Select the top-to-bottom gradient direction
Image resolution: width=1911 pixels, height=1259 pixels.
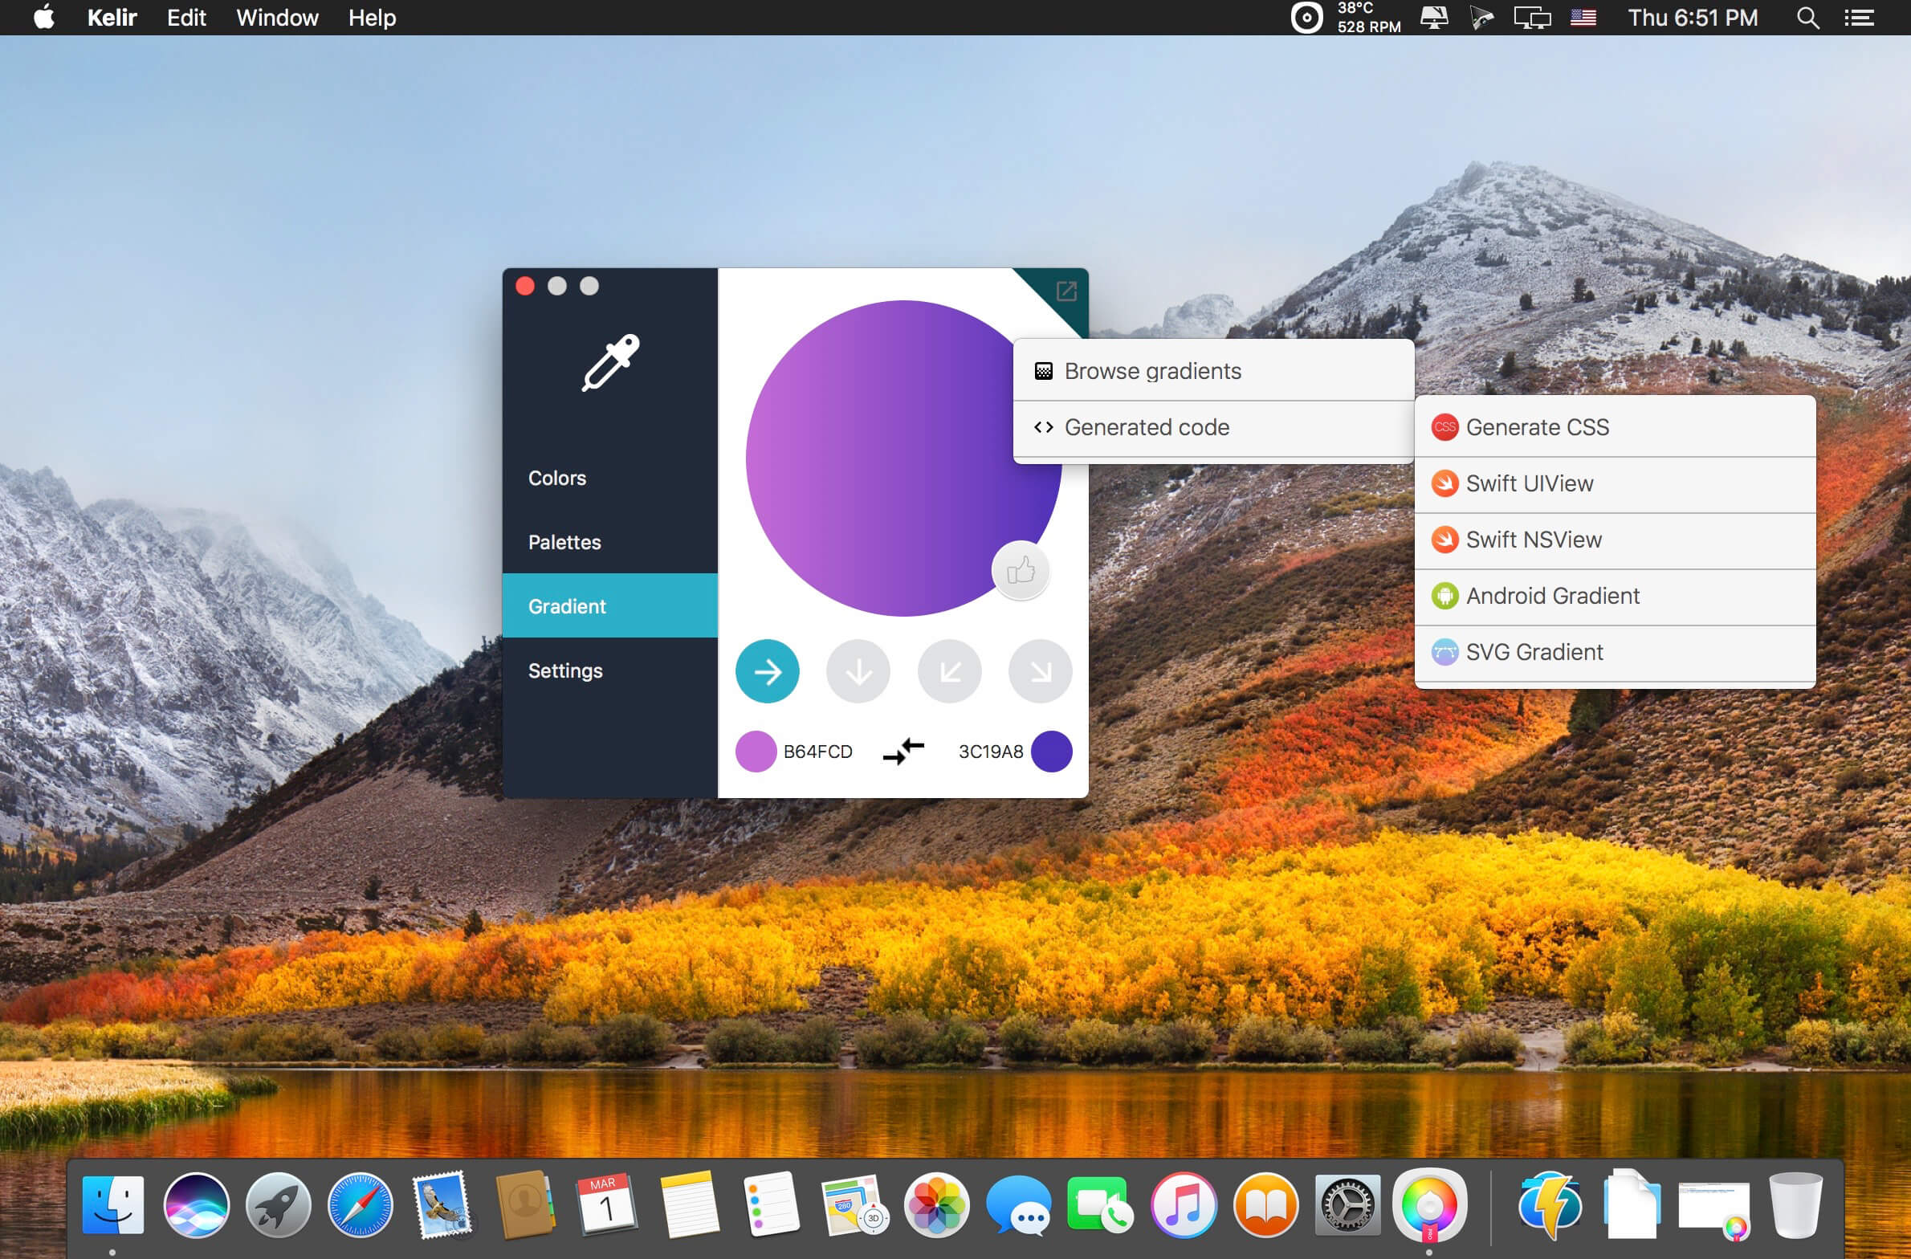[858, 671]
